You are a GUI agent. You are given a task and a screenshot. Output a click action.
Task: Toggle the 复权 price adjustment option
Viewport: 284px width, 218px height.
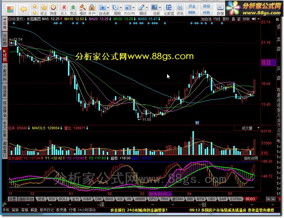[x=226, y=19]
